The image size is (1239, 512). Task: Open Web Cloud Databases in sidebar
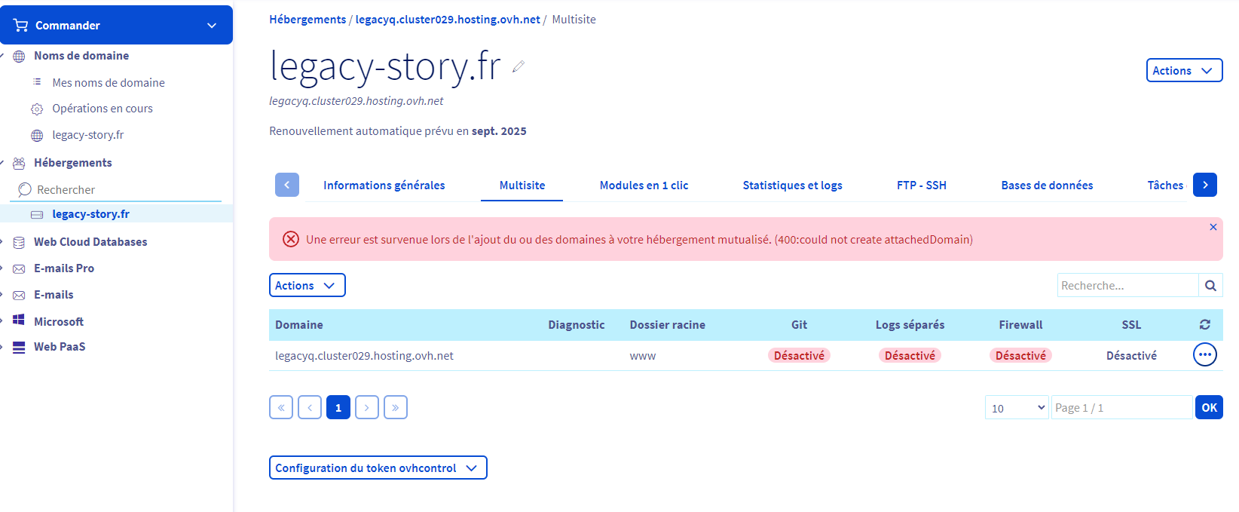coord(90,242)
